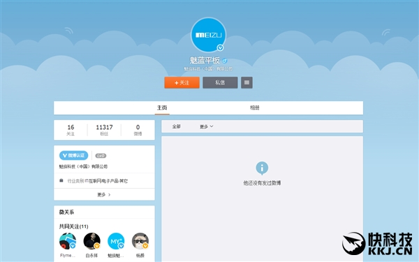Click the Lv0 level badge
The image size is (419, 262).
pos(101,155)
